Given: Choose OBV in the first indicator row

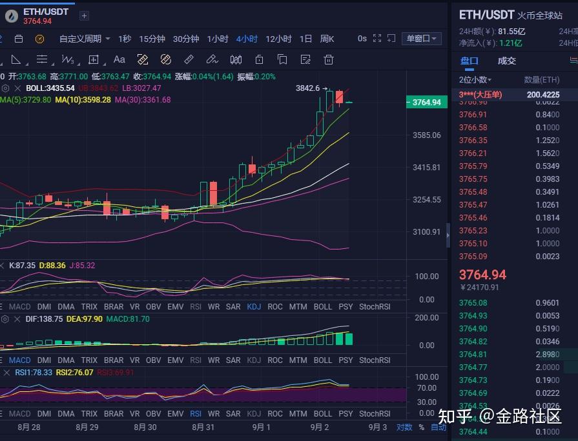Looking at the screenshot, I should tap(153, 307).
